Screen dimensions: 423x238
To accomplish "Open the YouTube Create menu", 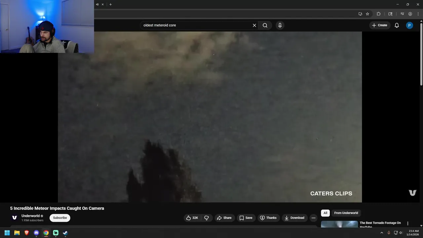I will pyautogui.click(x=380, y=25).
